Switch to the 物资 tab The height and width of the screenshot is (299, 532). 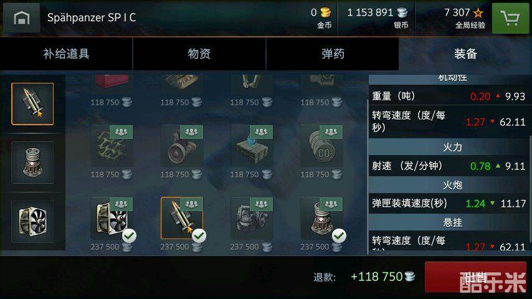pyautogui.click(x=199, y=54)
